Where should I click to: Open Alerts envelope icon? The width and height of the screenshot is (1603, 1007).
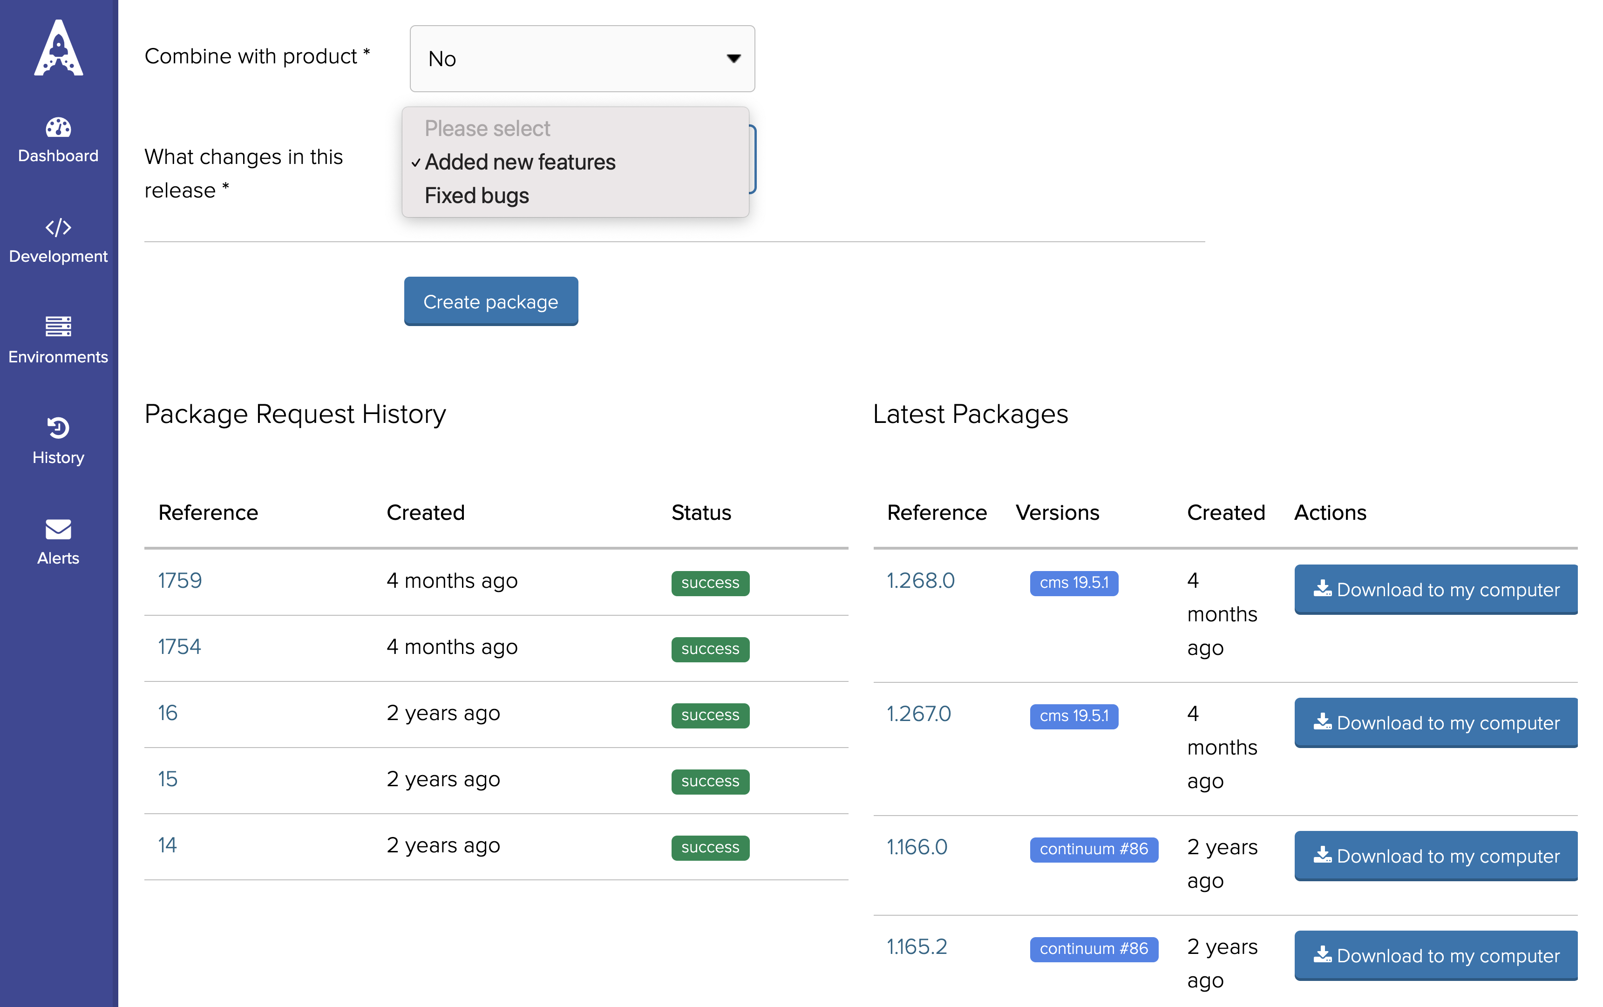pyautogui.click(x=58, y=529)
